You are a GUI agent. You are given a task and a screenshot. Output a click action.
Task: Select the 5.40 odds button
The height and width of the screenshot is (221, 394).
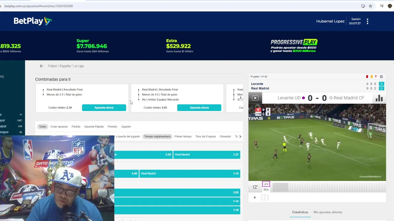(x=126, y=173)
